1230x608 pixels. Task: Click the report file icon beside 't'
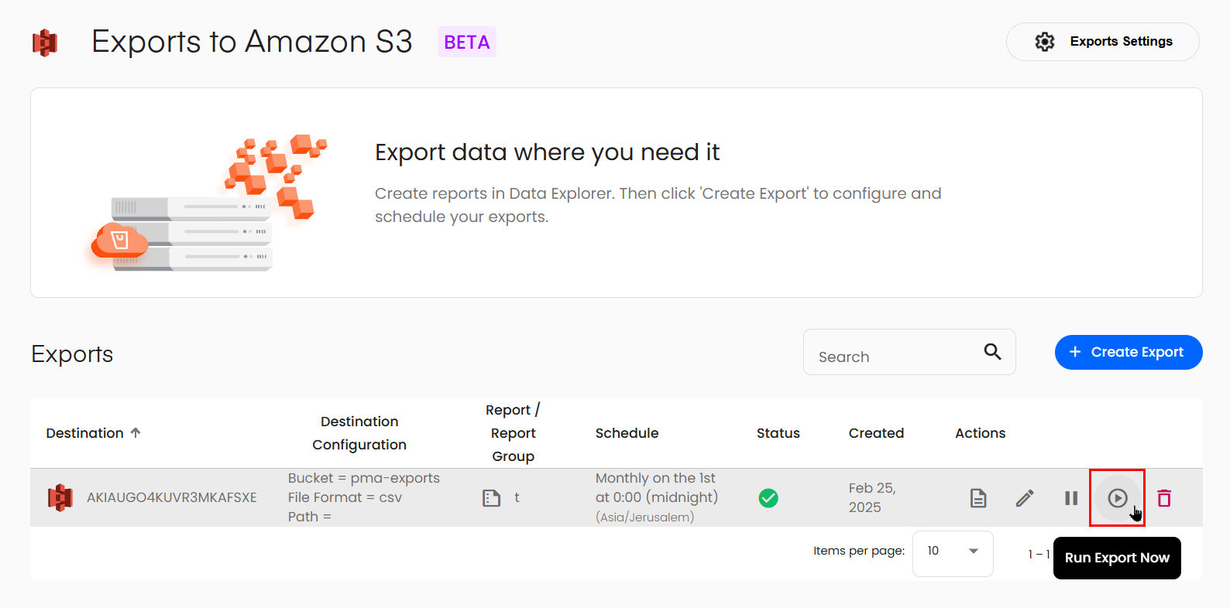pyautogui.click(x=491, y=498)
